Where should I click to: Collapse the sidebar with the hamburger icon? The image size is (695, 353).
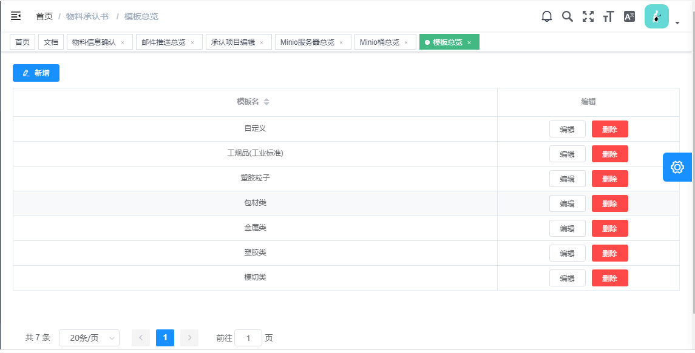[16, 16]
